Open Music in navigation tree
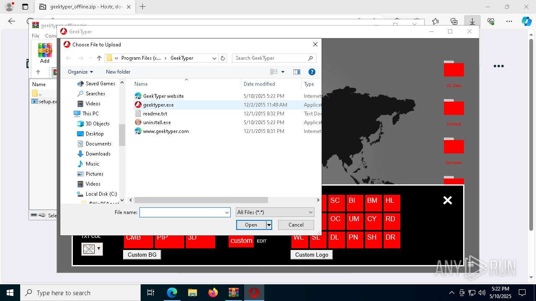 pyautogui.click(x=88, y=164)
